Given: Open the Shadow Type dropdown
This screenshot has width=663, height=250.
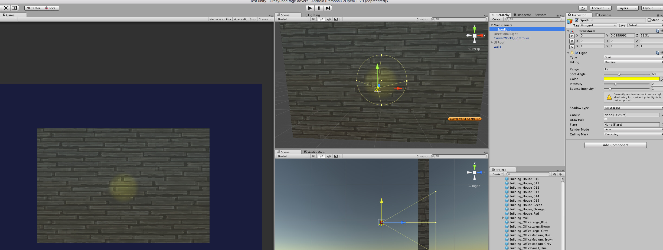Looking at the screenshot, I should pos(632,108).
